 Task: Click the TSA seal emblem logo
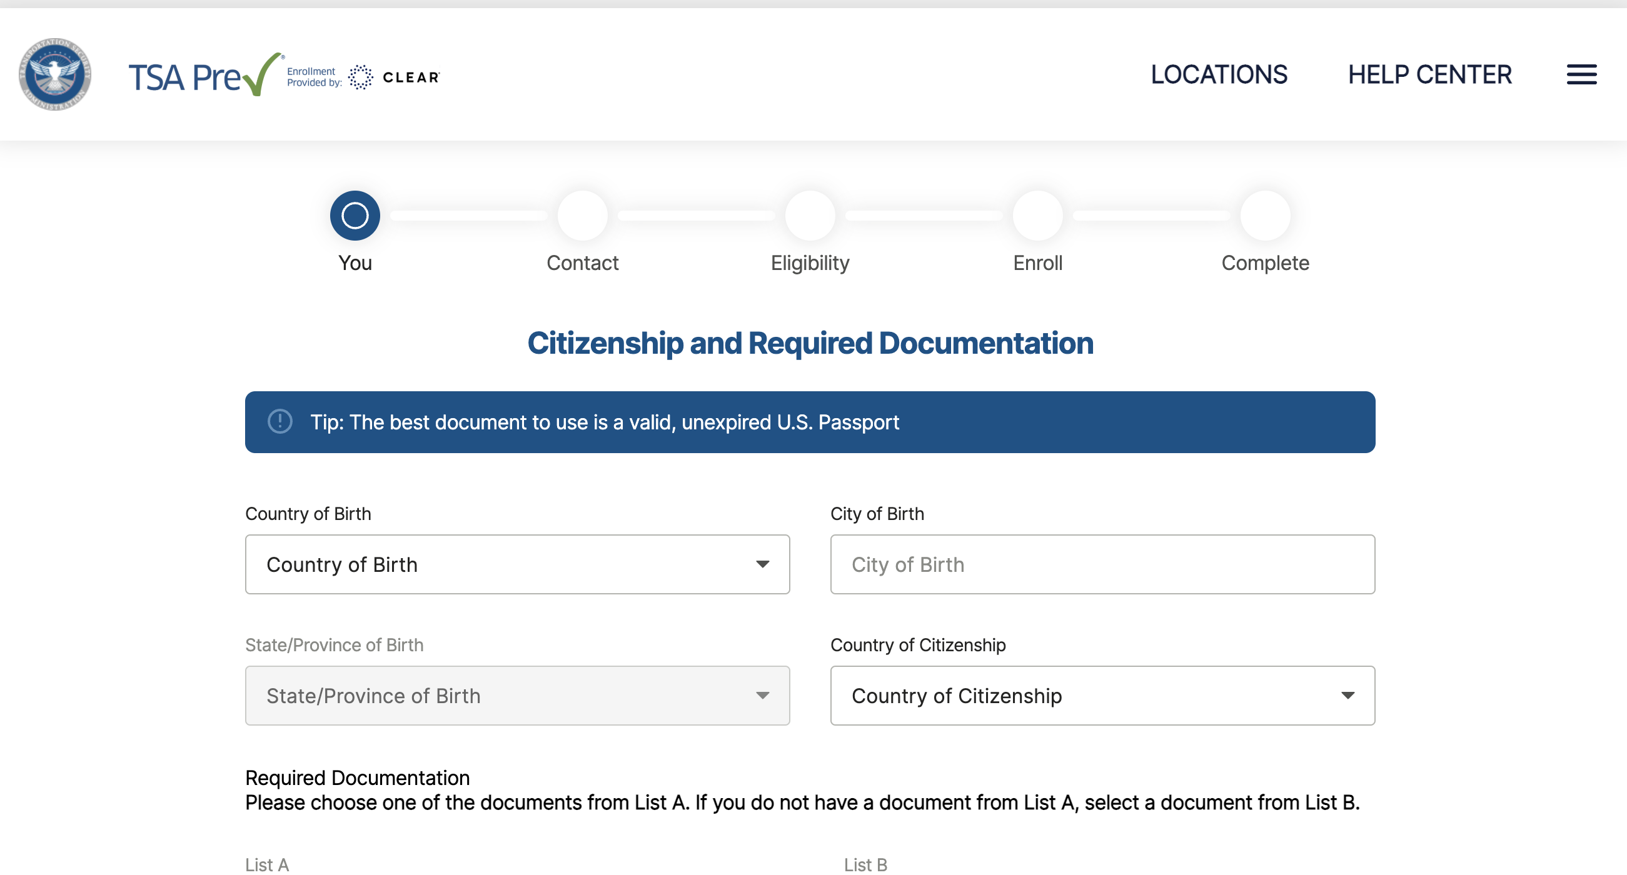(x=55, y=74)
